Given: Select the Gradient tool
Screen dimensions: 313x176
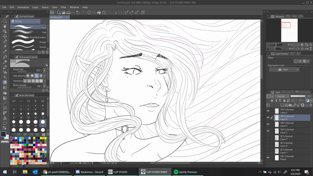Looking at the screenshot, I should [5, 98].
